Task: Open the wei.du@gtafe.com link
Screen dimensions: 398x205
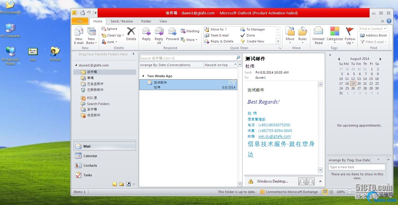Action: coord(274,136)
